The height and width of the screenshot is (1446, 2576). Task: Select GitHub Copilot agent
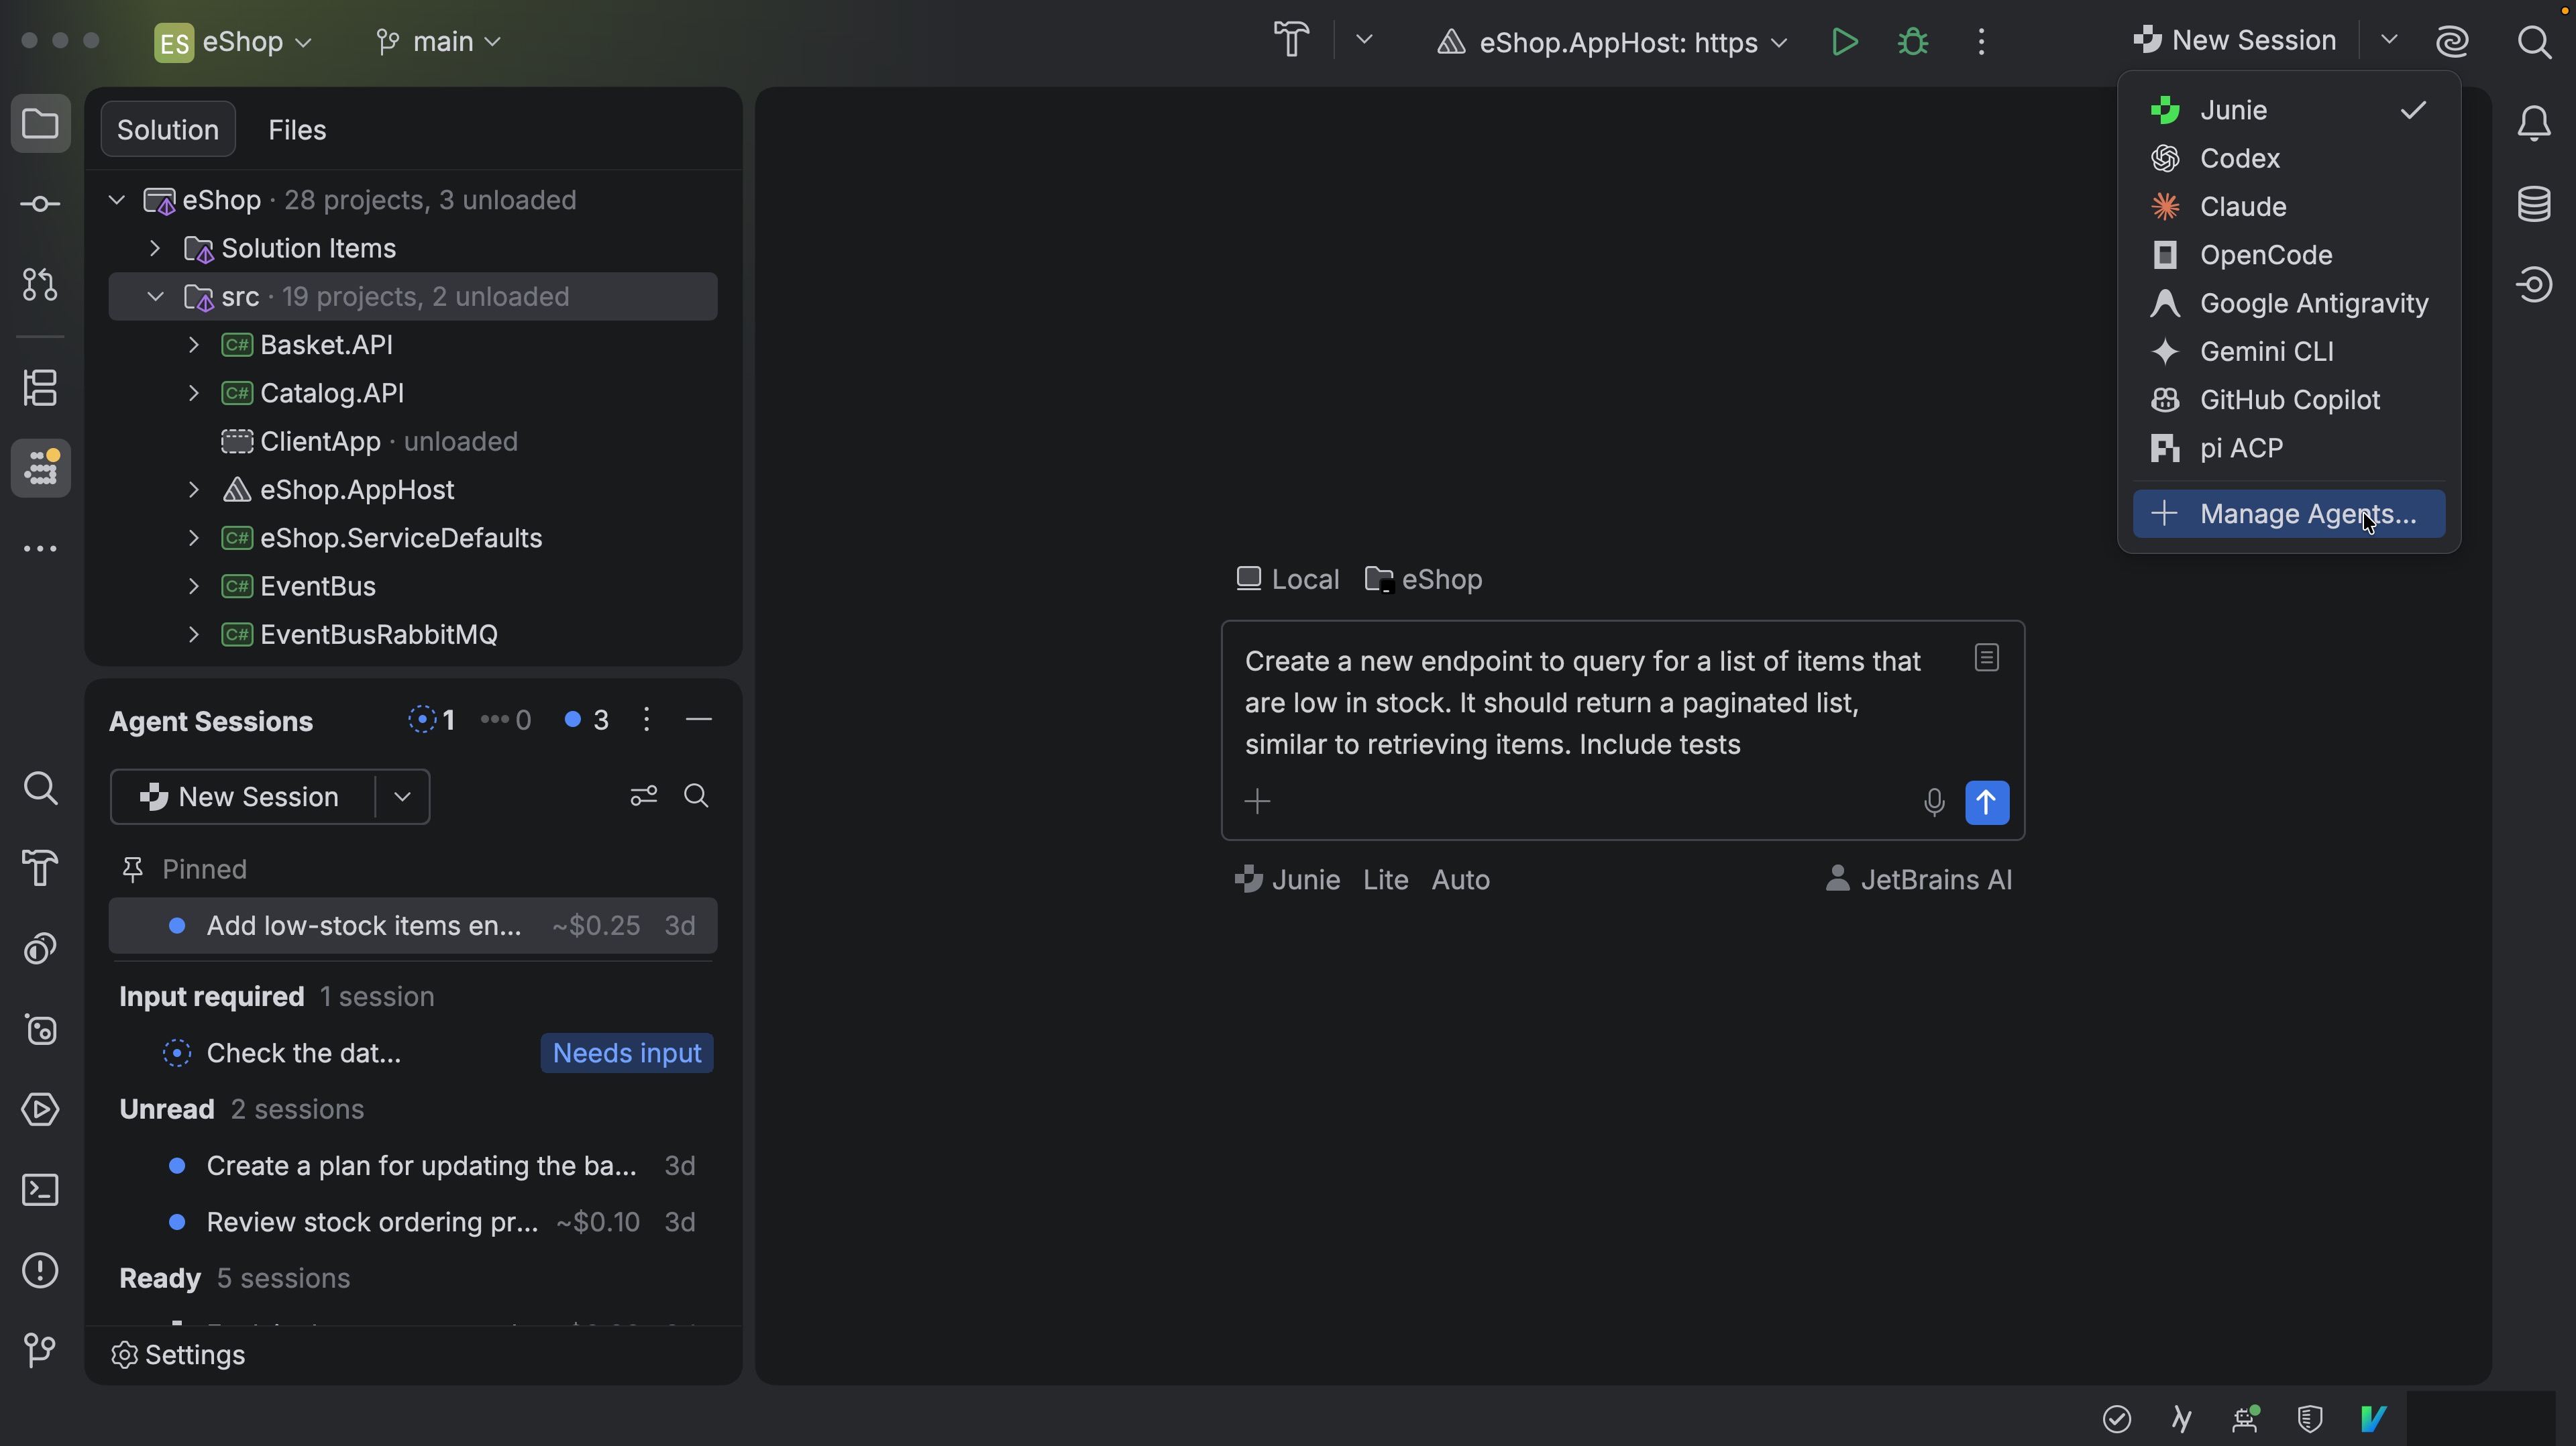2289,400
